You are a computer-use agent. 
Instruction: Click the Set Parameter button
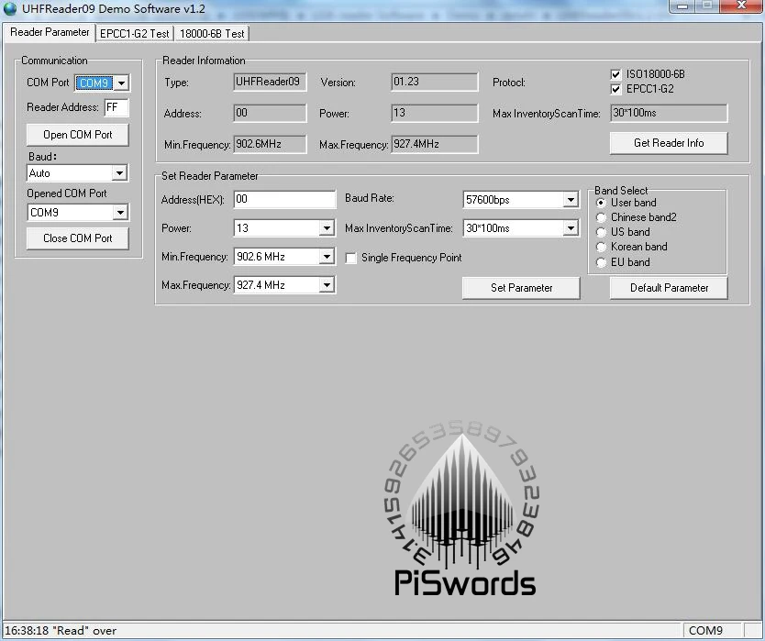pos(521,288)
